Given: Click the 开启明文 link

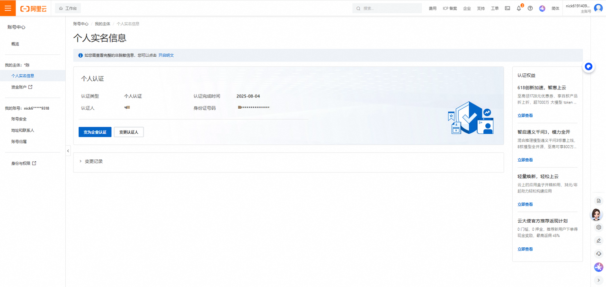Looking at the screenshot, I should 166,55.
